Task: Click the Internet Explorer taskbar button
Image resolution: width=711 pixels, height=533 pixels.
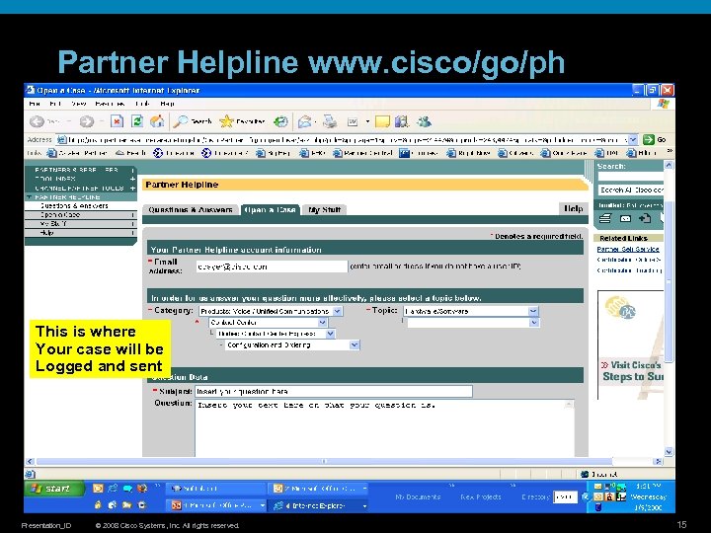Action: (x=317, y=505)
